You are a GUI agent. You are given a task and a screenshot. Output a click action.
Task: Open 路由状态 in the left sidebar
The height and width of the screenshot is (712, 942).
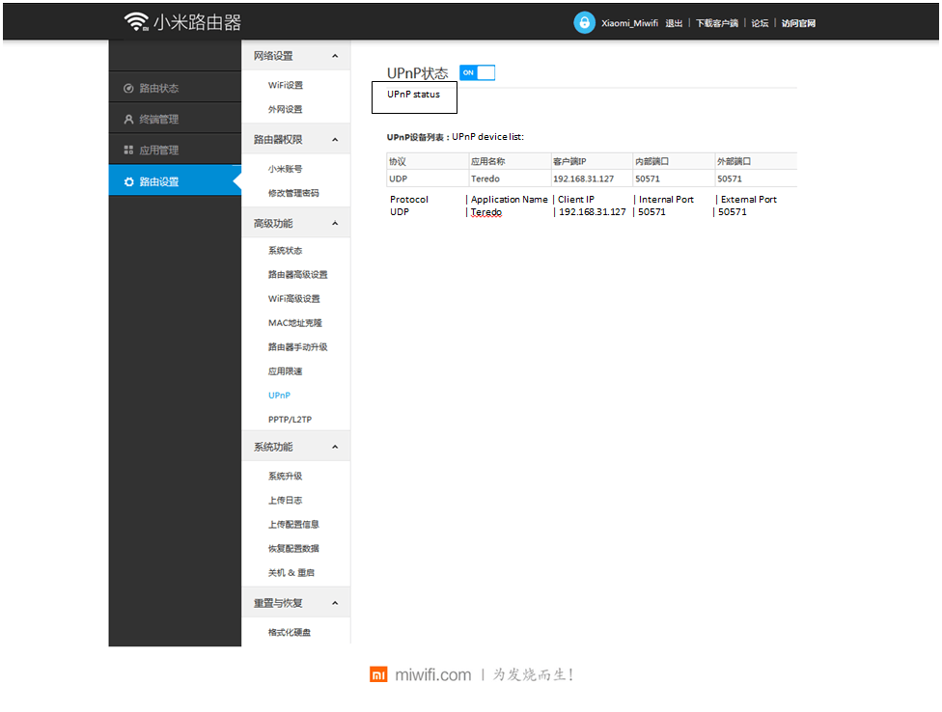pyautogui.click(x=175, y=88)
